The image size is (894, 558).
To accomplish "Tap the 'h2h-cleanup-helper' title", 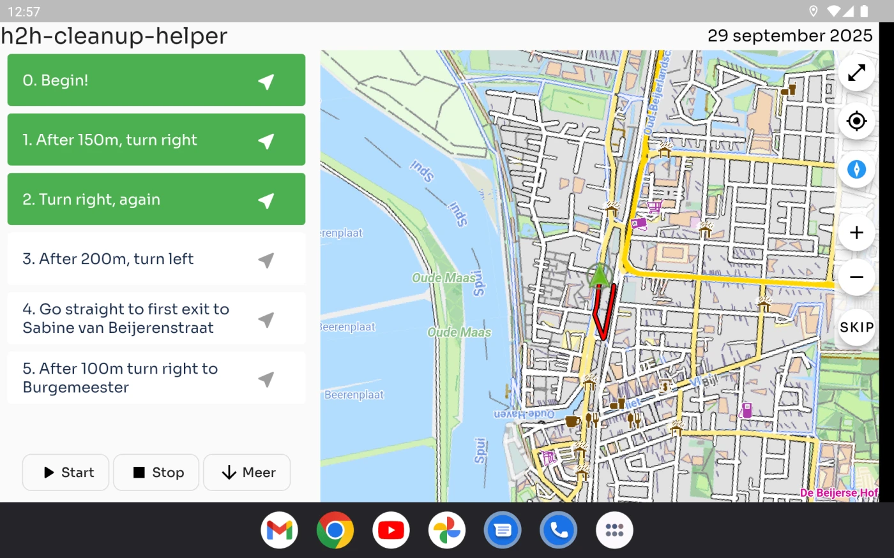I will coord(114,36).
